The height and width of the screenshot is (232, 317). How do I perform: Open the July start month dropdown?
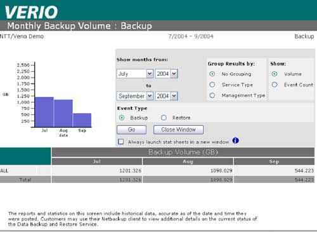tap(135, 74)
